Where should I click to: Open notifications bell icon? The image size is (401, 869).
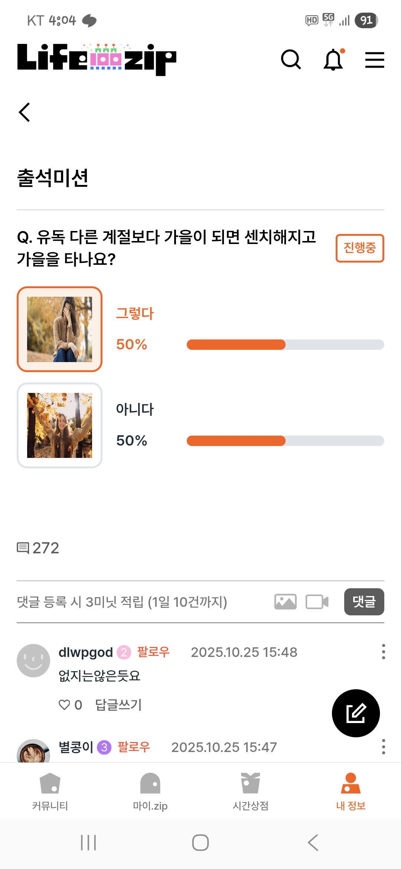click(x=334, y=59)
